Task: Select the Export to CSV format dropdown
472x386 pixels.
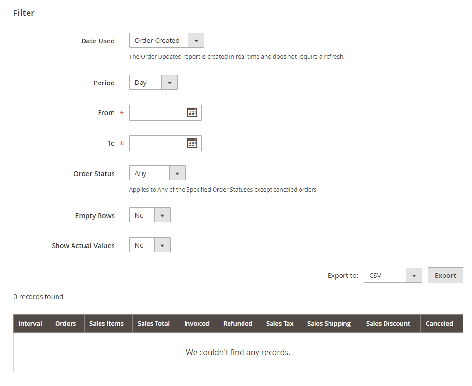Action: click(x=392, y=276)
